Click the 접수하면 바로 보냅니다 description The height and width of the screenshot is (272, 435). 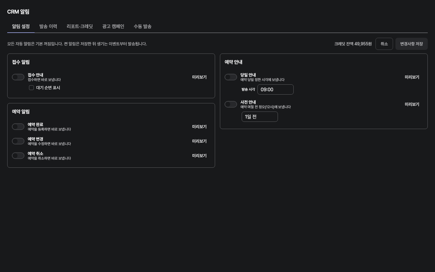[x=44, y=80]
